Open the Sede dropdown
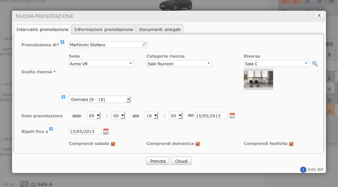This screenshot has height=187, width=338. point(101,64)
